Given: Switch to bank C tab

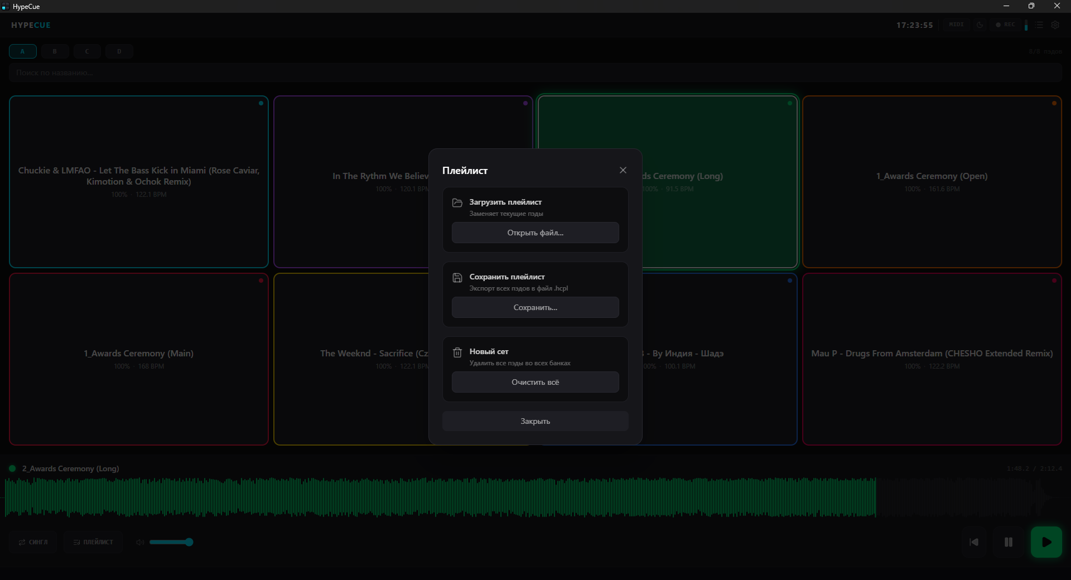Looking at the screenshot, I should click(x=86, y=51).
